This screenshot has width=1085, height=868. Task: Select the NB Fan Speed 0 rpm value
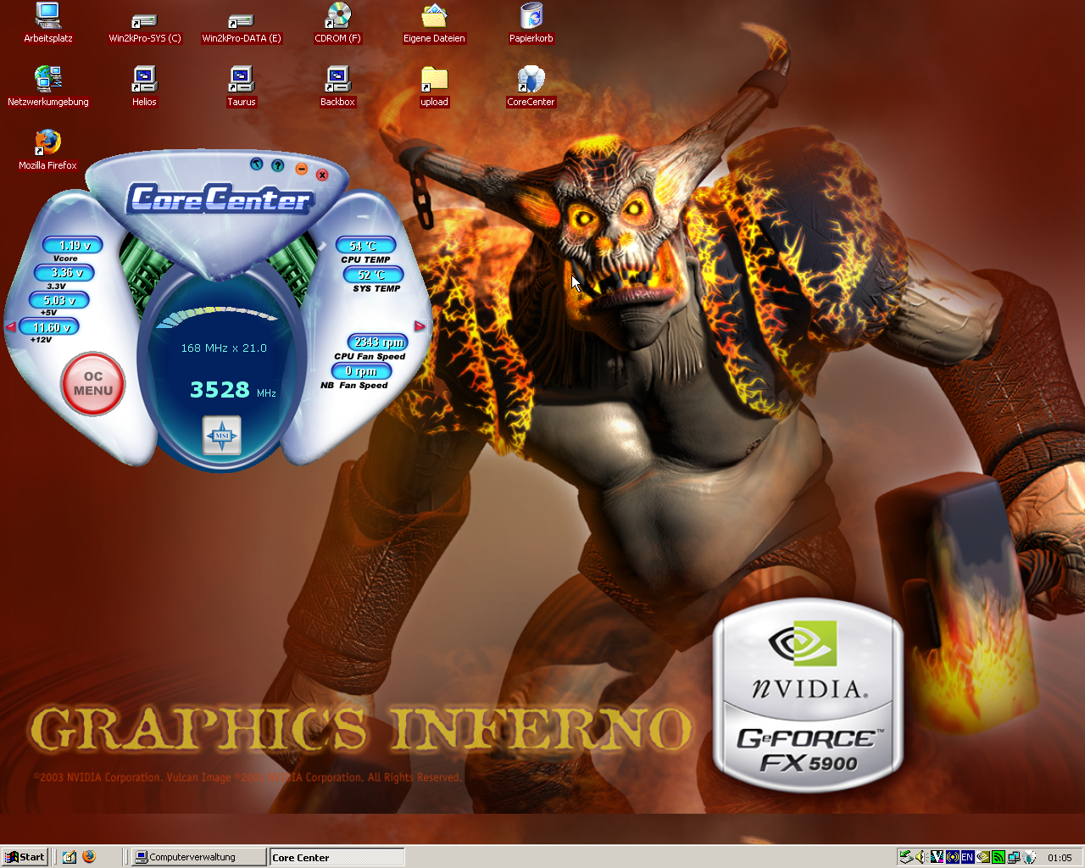(362, 371)
